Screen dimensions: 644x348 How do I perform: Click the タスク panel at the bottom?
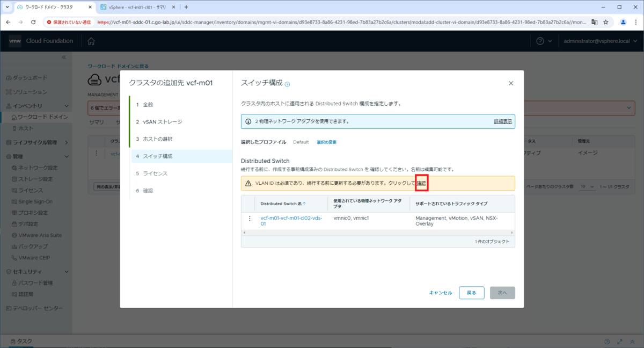[x=20, y=342]
